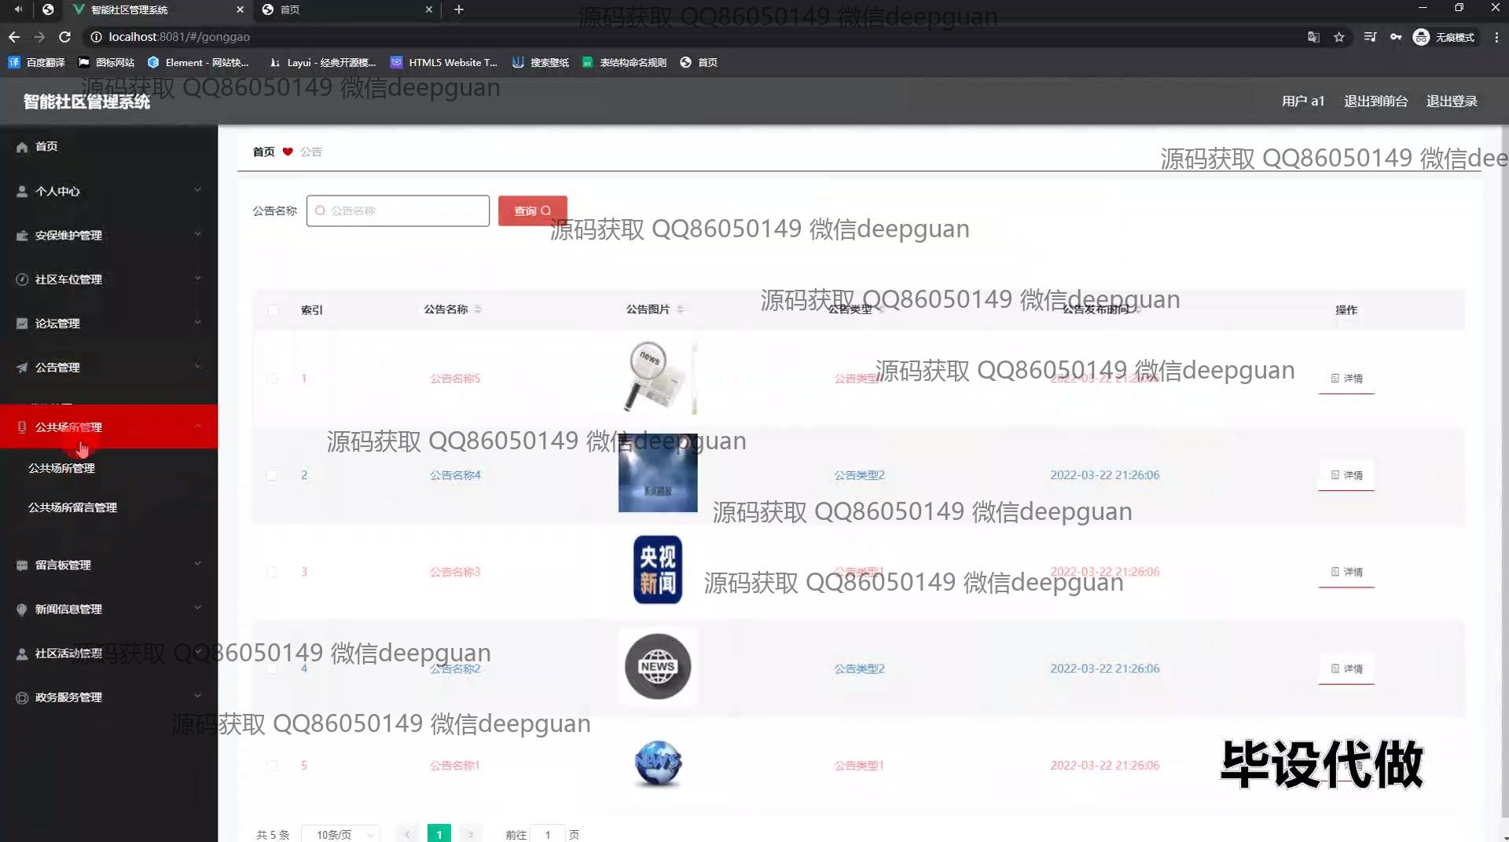Viewport: 1509px width, 842px height.
Task: Click the browser reload icon
Action: pyautogui.click(x=65, y=37)
